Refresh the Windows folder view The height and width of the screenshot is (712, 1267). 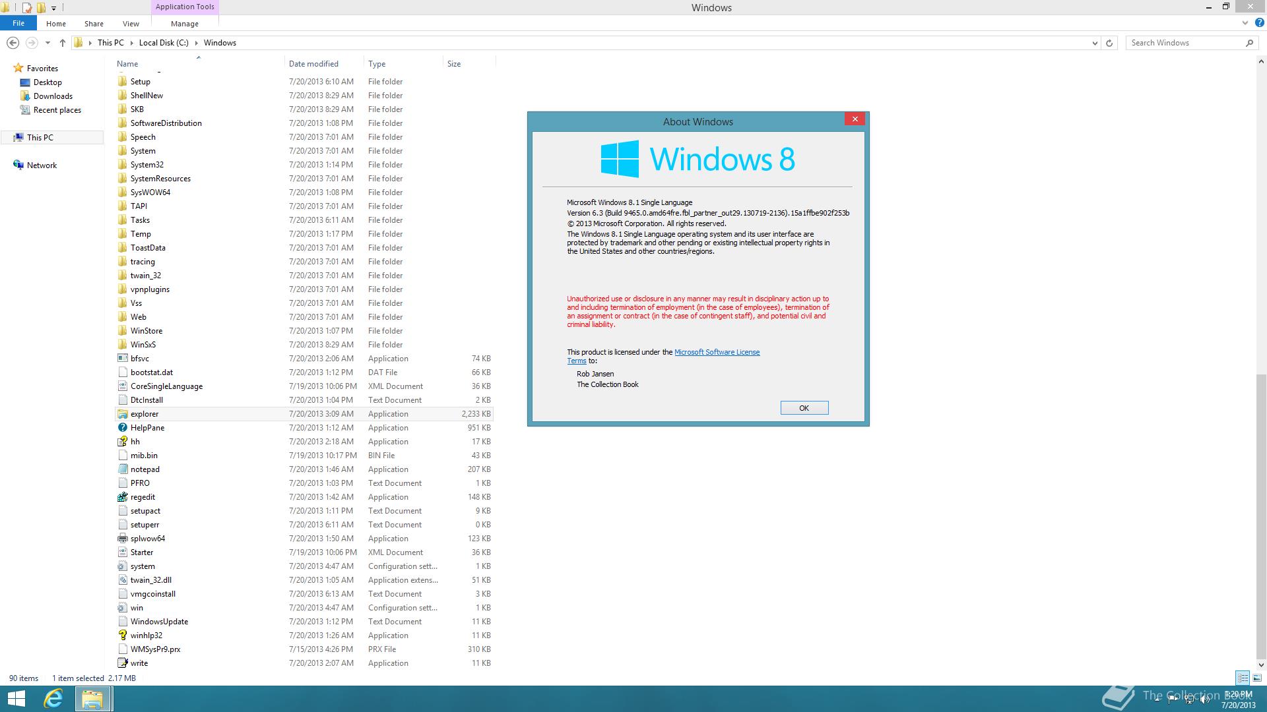click(x=1109, y=43)
